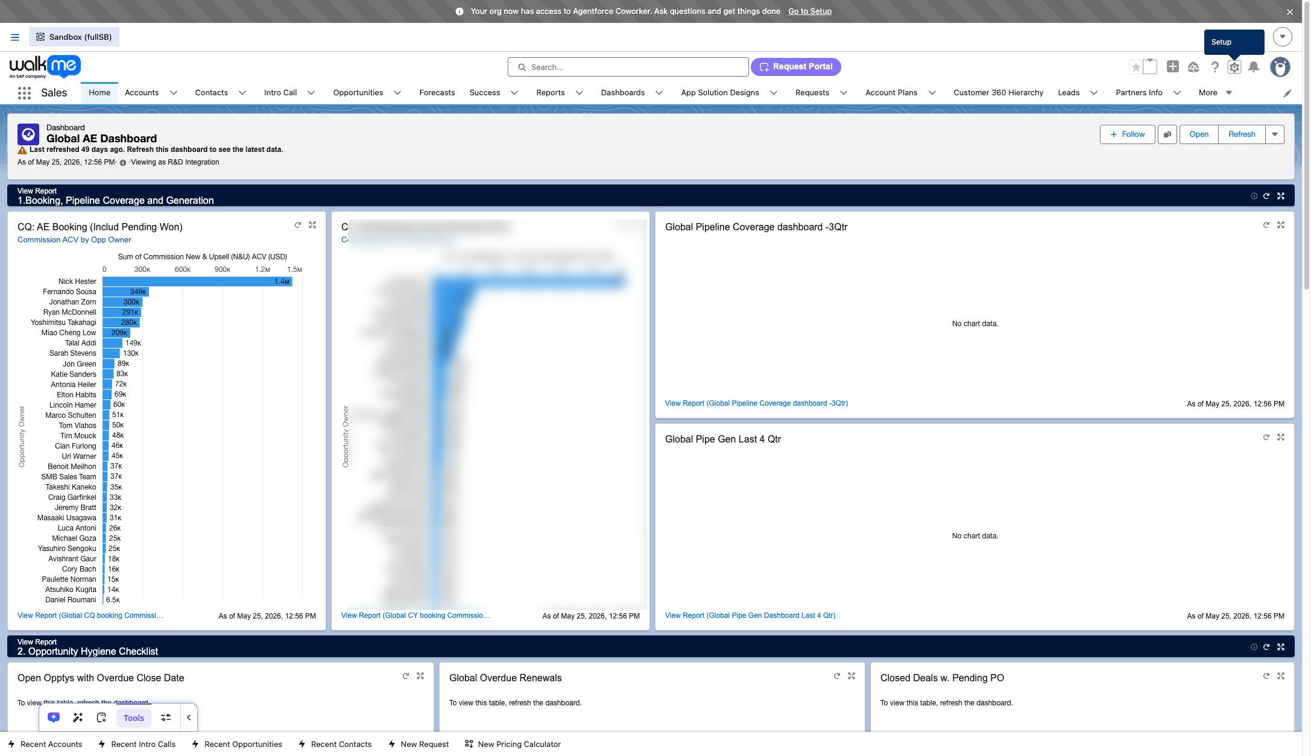The image size is (1311, 756).
Task: Expand Open Opptys with Overdue Close Date widget
Action: pyautogui.click(x=420, y=676)
